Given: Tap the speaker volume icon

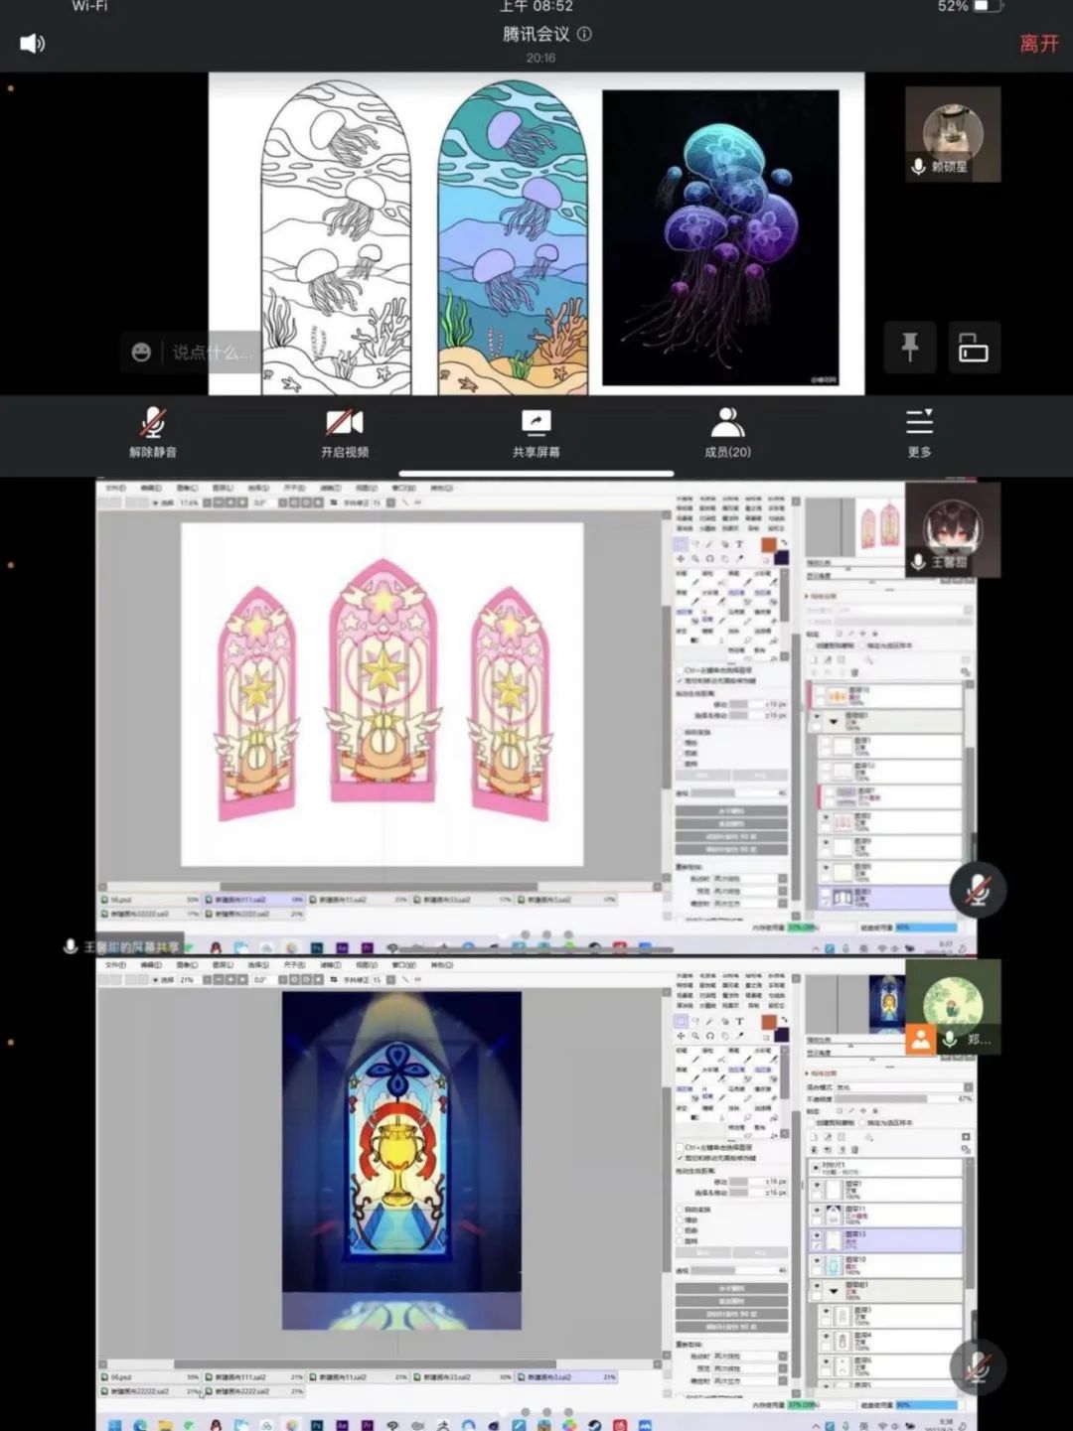Looking at the screenshot, I should (x=33, y=43).
